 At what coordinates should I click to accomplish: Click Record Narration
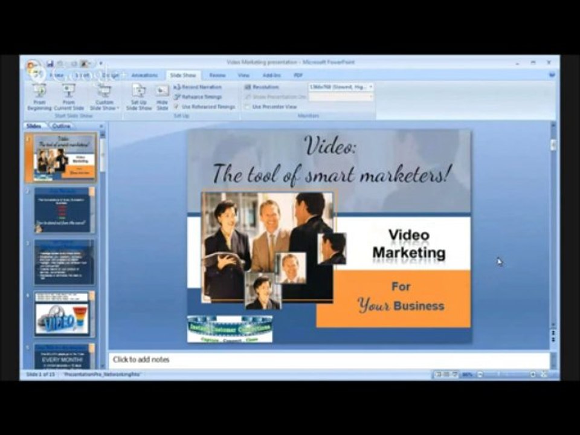tap(198, 87)
